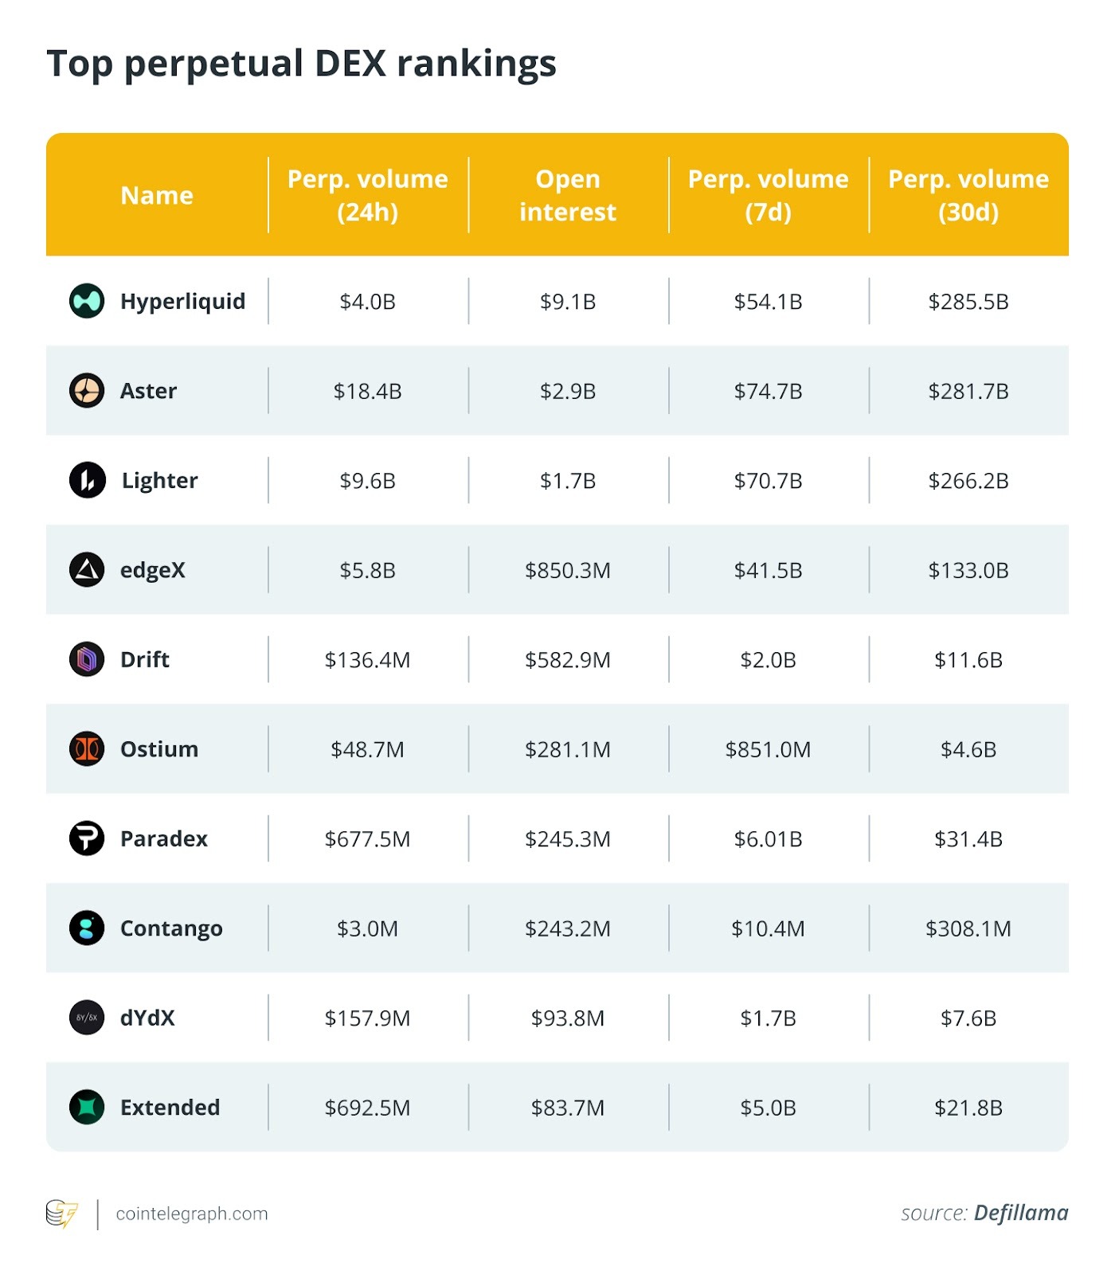Screen dimensions: 1115x1274
Task: Click the dYdX logo icon
Action: (87, 1018)
